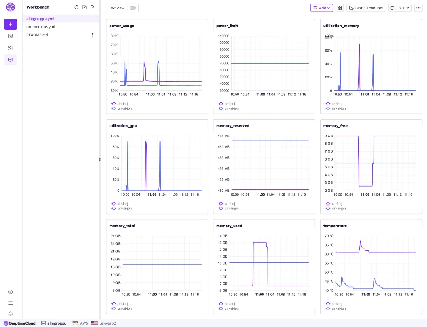Viewport: 427px width, 327px height.
Task: Click the GreptimeCloud link in the status bar
Action: click(x=19, y=323)
